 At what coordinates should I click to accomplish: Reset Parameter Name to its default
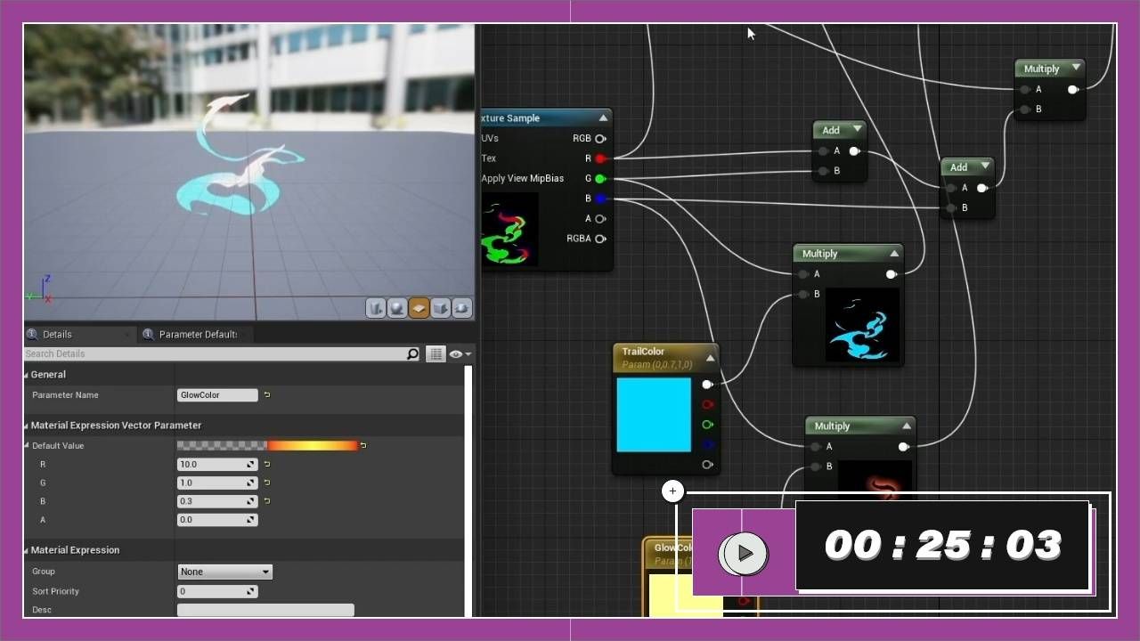266,395
